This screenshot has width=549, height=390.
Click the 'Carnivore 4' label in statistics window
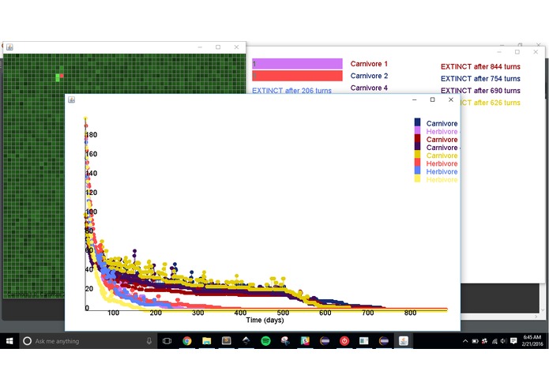(x=369, y=88)
